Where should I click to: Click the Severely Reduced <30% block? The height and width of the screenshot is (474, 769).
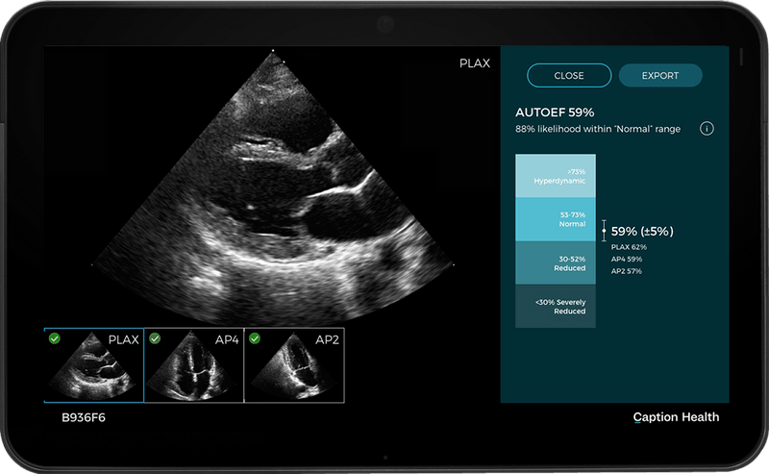point(556,306)
